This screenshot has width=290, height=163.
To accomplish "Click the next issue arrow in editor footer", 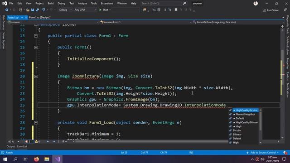I will (x=54, y=142).
